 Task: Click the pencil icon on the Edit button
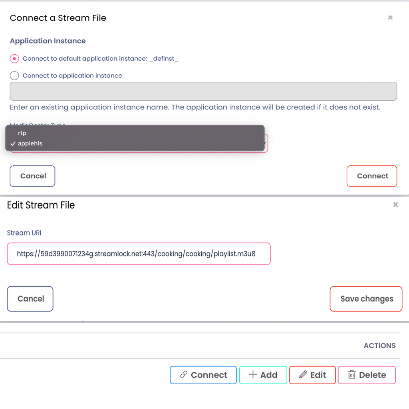pos(303,375)
